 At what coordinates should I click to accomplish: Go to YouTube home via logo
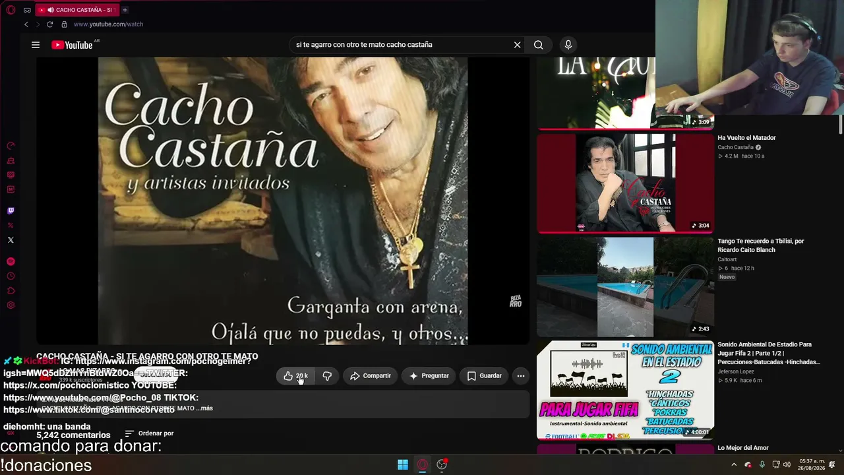coord(72,45)
